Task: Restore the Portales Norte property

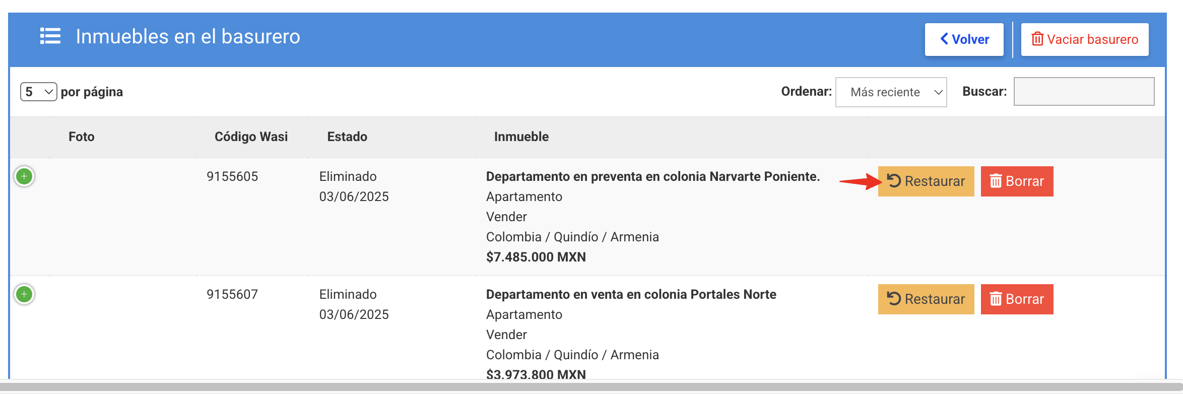Action: (926, 299)
